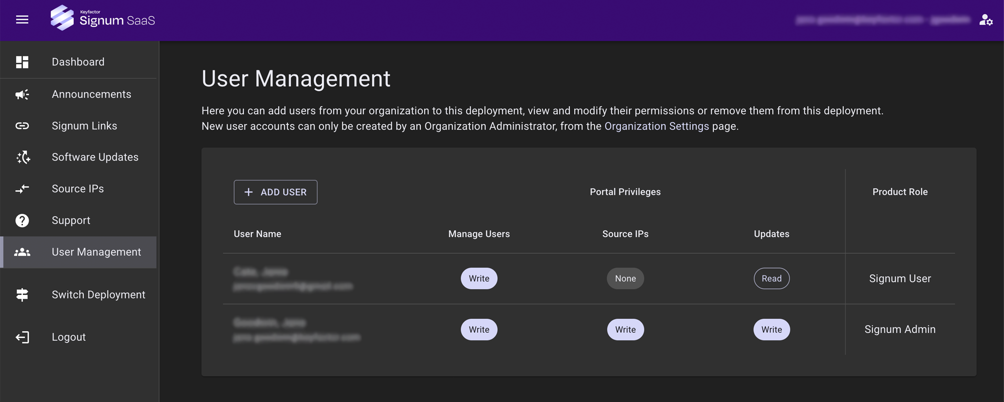
Task: Toggle first user's Manage Users Write privilege
Action: pos(479,279)
